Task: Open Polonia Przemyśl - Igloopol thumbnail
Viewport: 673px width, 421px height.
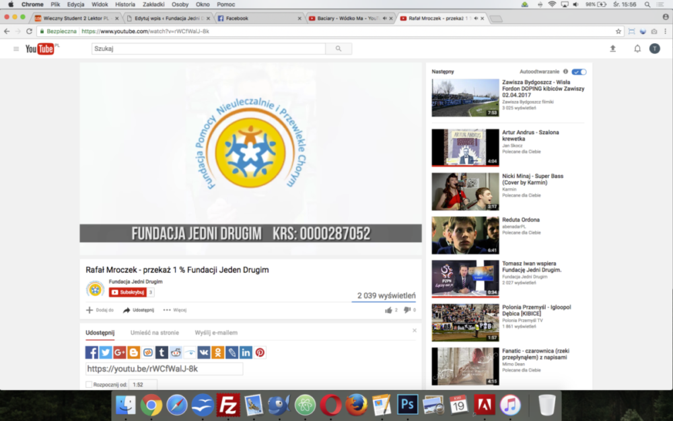Action: (465, 323)
